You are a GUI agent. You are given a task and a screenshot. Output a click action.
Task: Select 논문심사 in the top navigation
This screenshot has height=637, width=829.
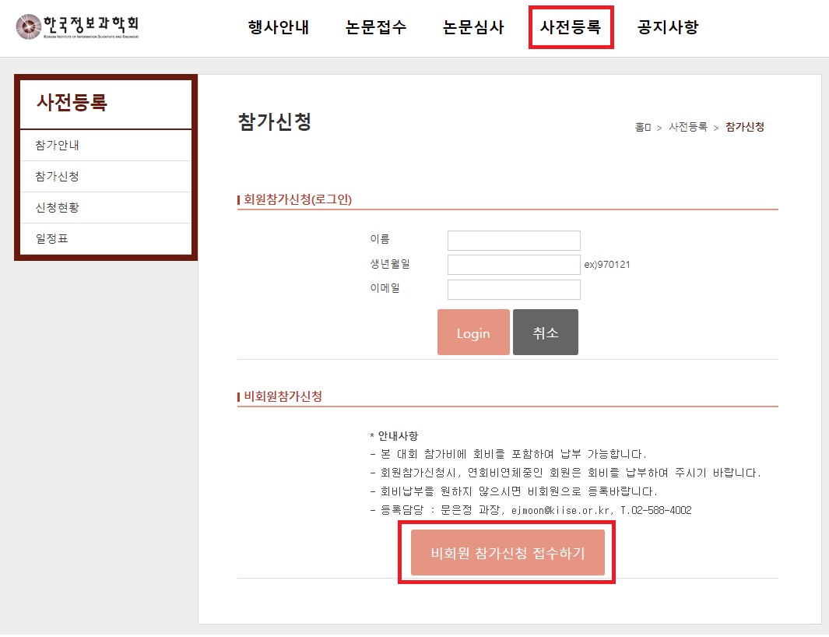tap(473, 27)
